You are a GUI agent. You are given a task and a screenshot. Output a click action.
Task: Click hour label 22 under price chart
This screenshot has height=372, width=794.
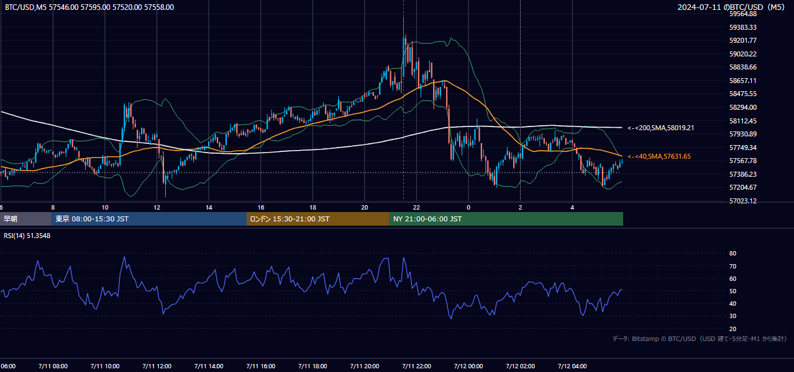coord(417,208)
